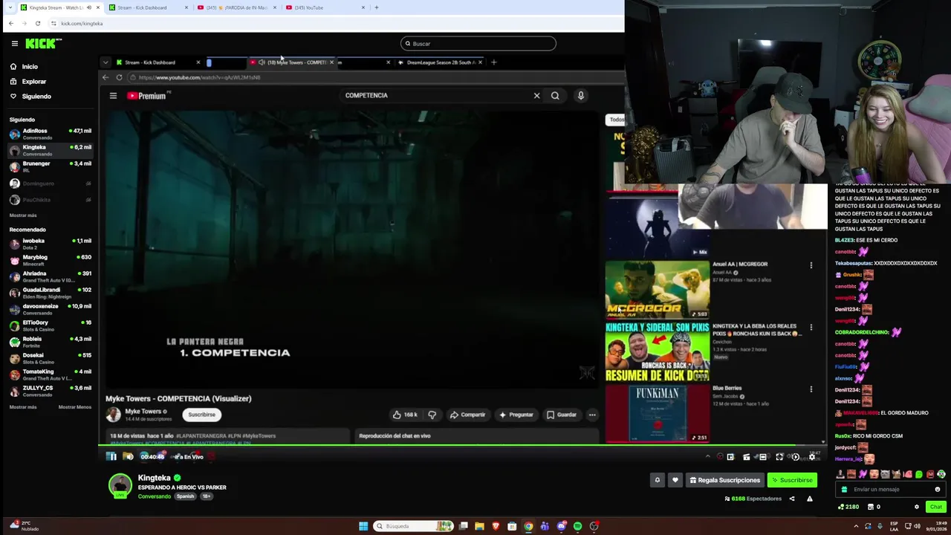This screenshot has width=951, height=535.
Task: Share the stream via share icon
Action: pyautogui.click(x=792, y=499)
